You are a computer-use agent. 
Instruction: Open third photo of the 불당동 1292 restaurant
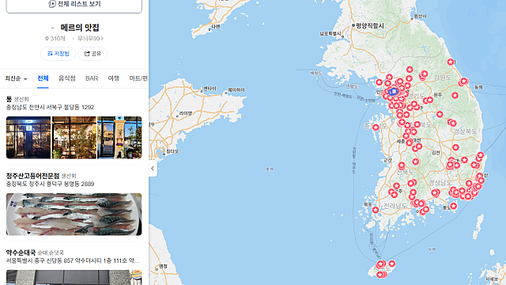point(119,138)
